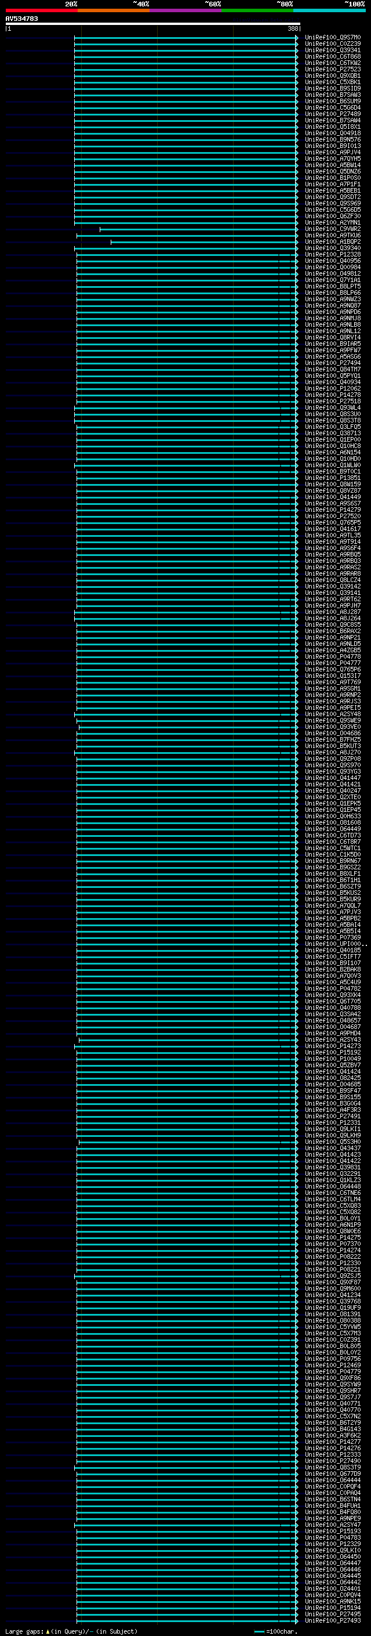This screenshot has width=371, height=1636.
Task: Open hit UniRef100_Q9XQB1
Action: [x=333, y=75]
